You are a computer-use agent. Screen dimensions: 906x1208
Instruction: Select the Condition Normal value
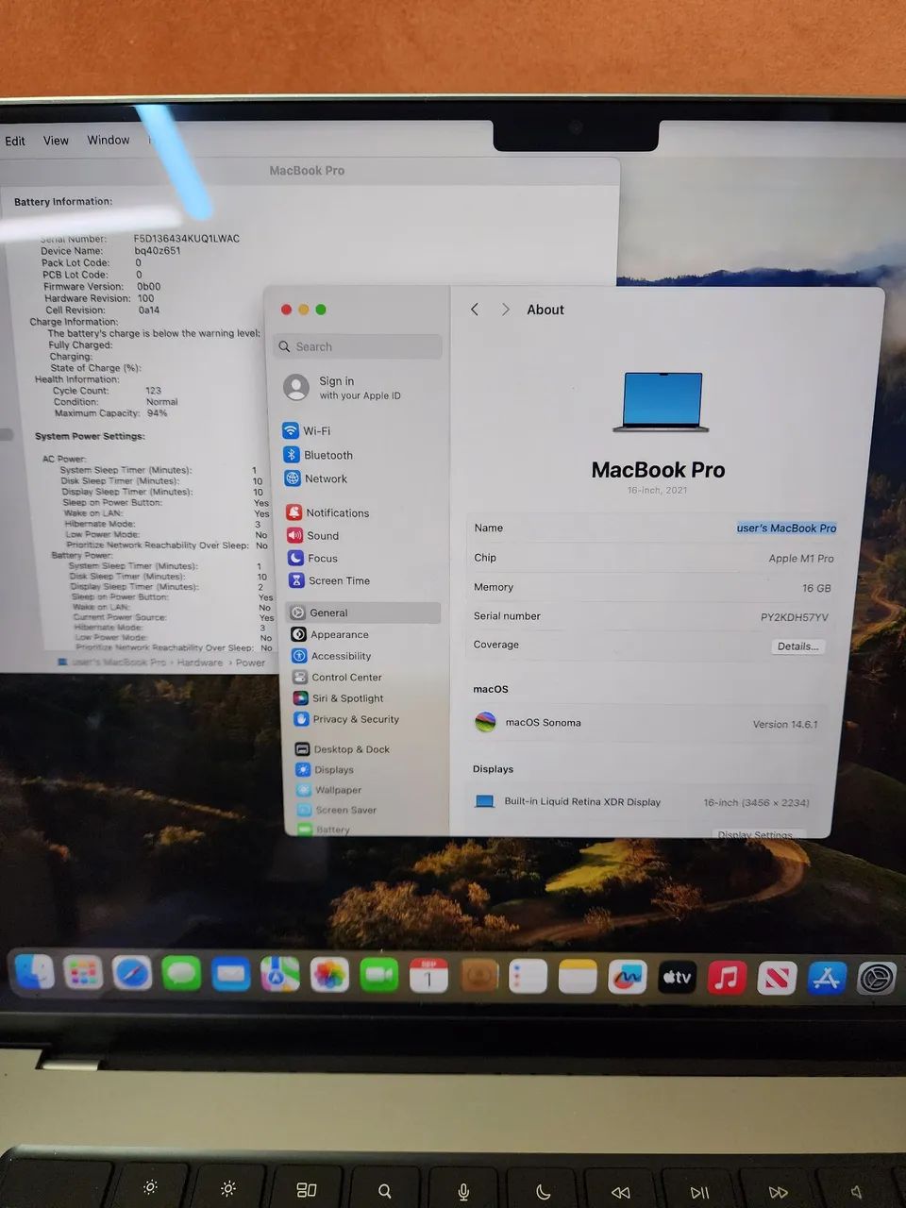(x=161, y=402)
